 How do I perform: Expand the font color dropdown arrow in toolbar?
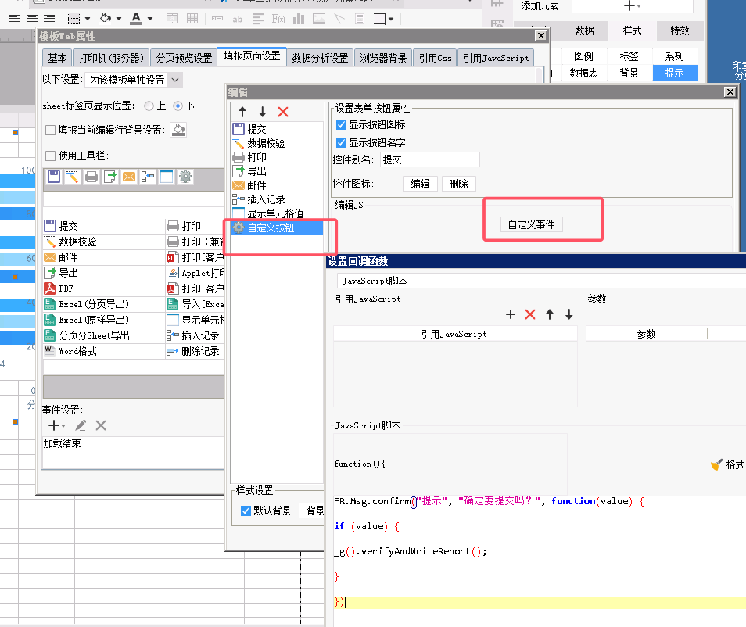pos(149,18)
